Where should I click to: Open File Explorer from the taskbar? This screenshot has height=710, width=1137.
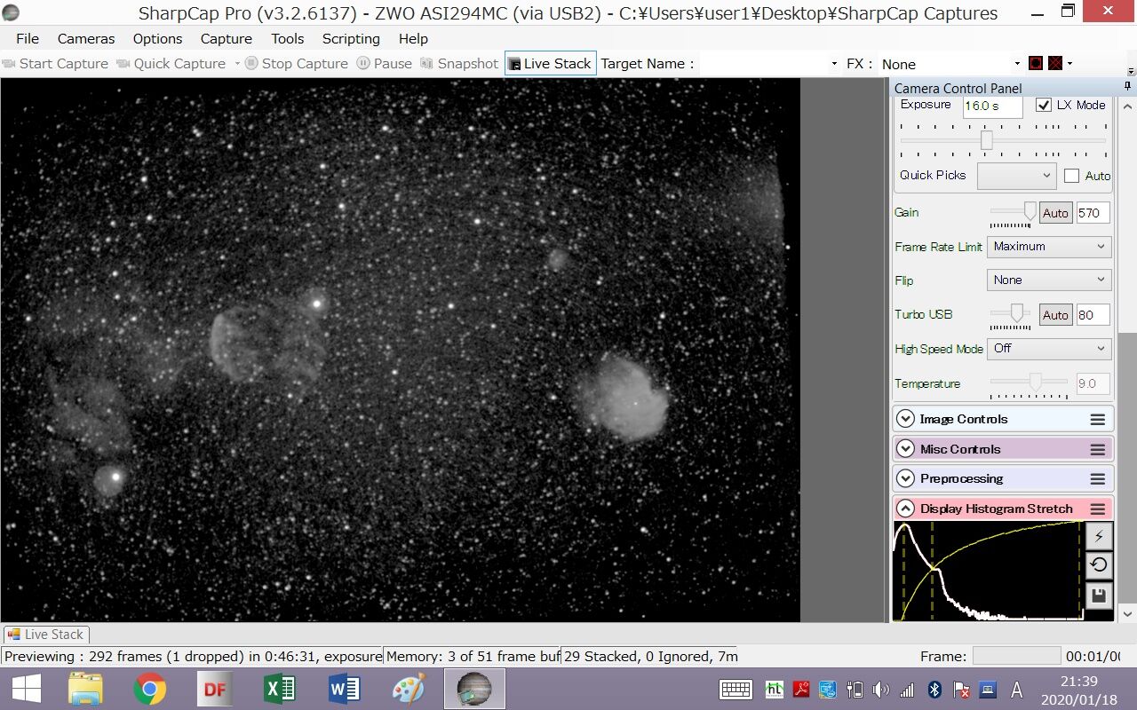[x=86, y=689]
